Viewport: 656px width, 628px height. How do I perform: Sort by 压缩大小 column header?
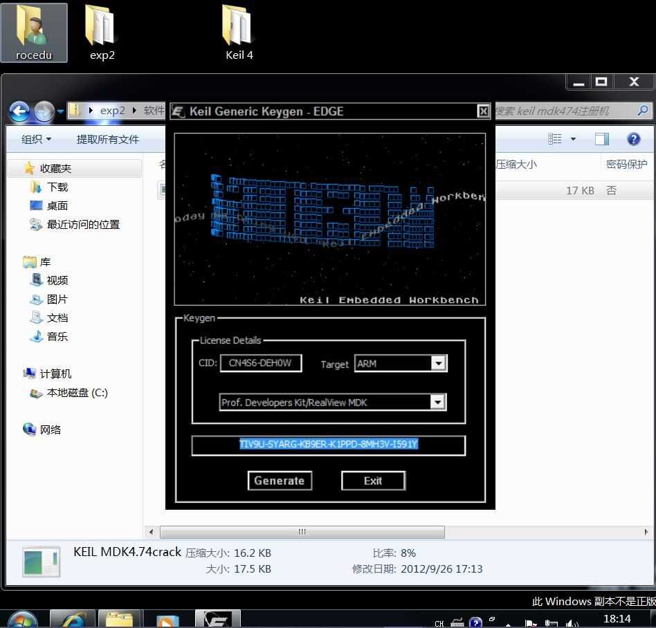click(x=516, y=165)
